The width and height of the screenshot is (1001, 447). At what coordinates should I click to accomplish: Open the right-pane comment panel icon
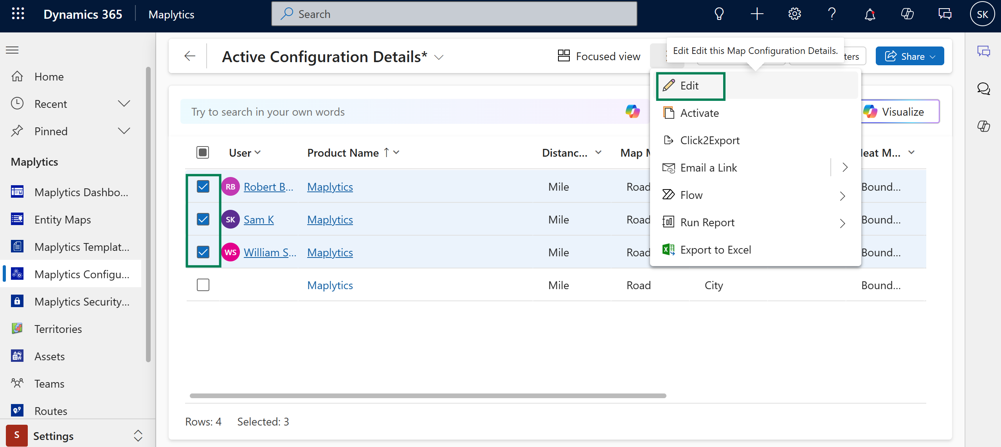coord(983,51)
